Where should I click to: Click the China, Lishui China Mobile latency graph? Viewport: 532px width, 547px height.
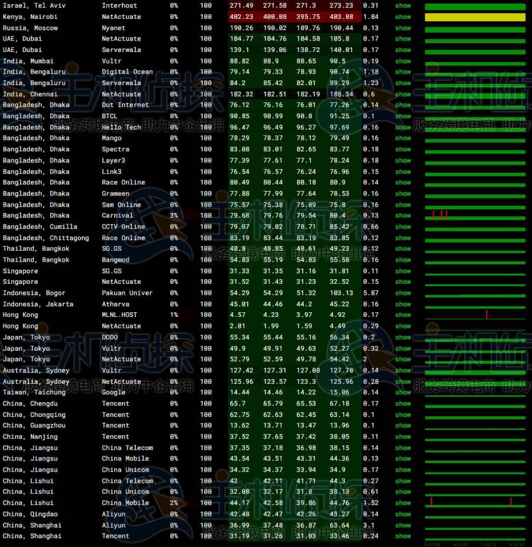pyautogui.click(x=475, y=503)
